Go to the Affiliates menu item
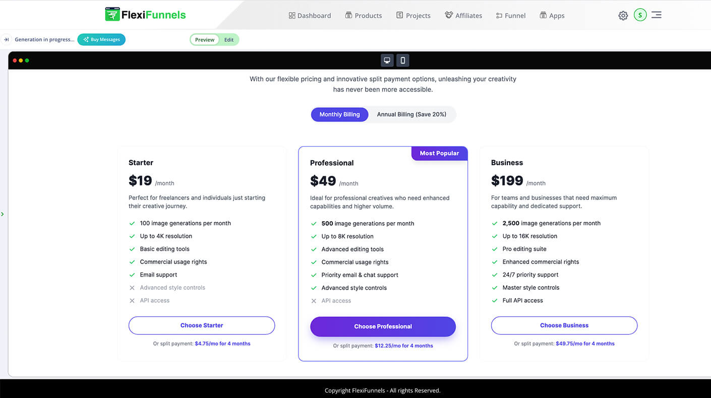 point(463,16)
